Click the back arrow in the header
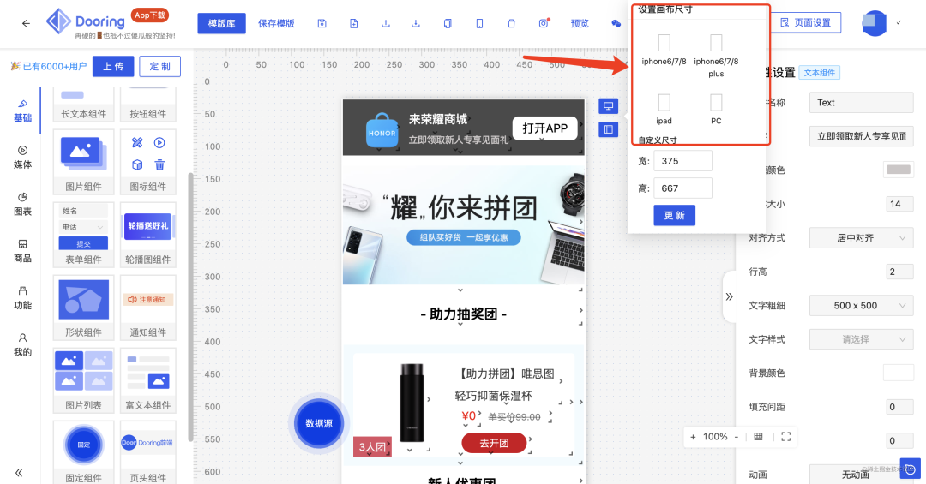The width and height of the screenshot is (926, 484). point(26,24)
